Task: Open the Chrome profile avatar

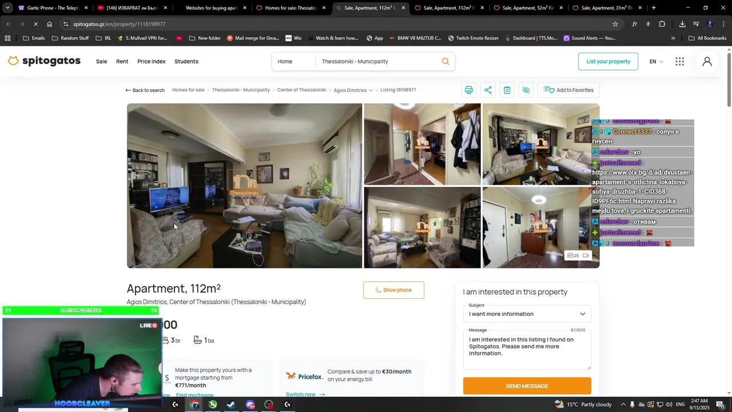Action: coord(710,24)
